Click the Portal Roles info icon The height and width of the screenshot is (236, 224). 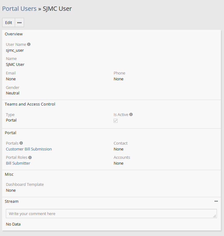pos(30,157)
